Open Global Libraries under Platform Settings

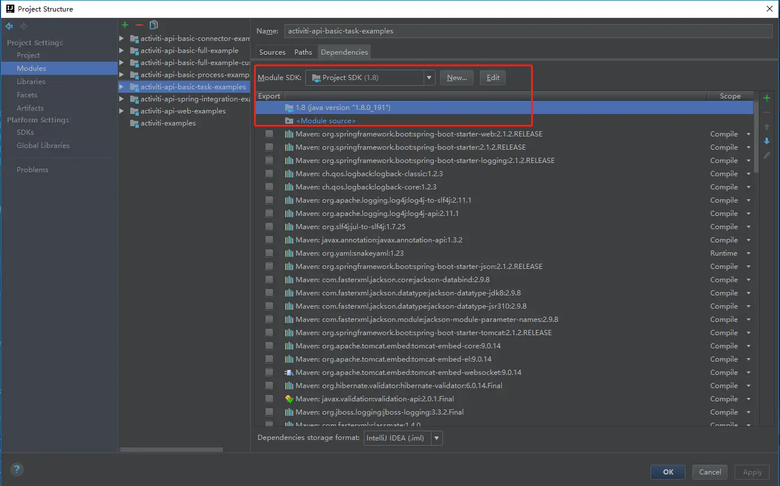43,146
